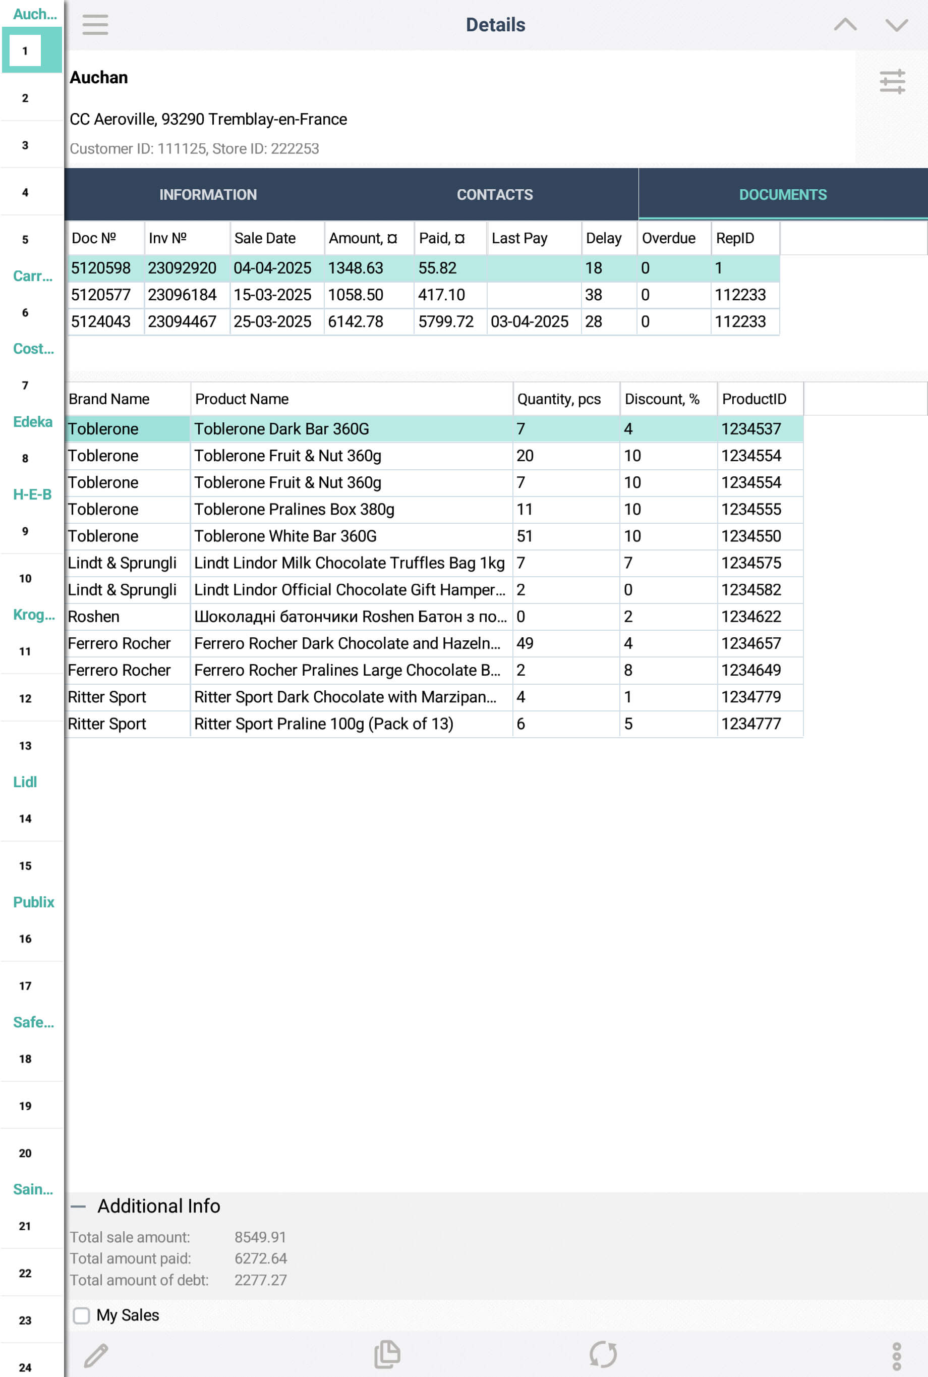Viewport: 928px width, 1377px height.
Task: Select sidebar record number 2
Action: pos(25,98)
